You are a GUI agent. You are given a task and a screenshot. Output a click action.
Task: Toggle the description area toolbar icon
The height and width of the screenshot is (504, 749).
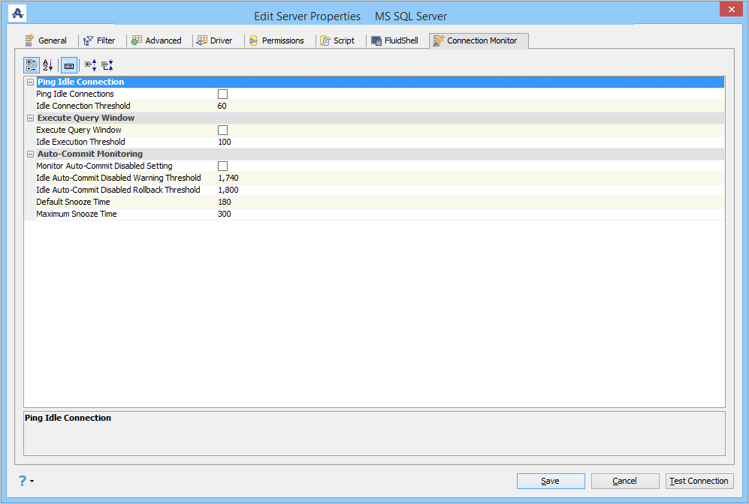(x=69, y=65)
